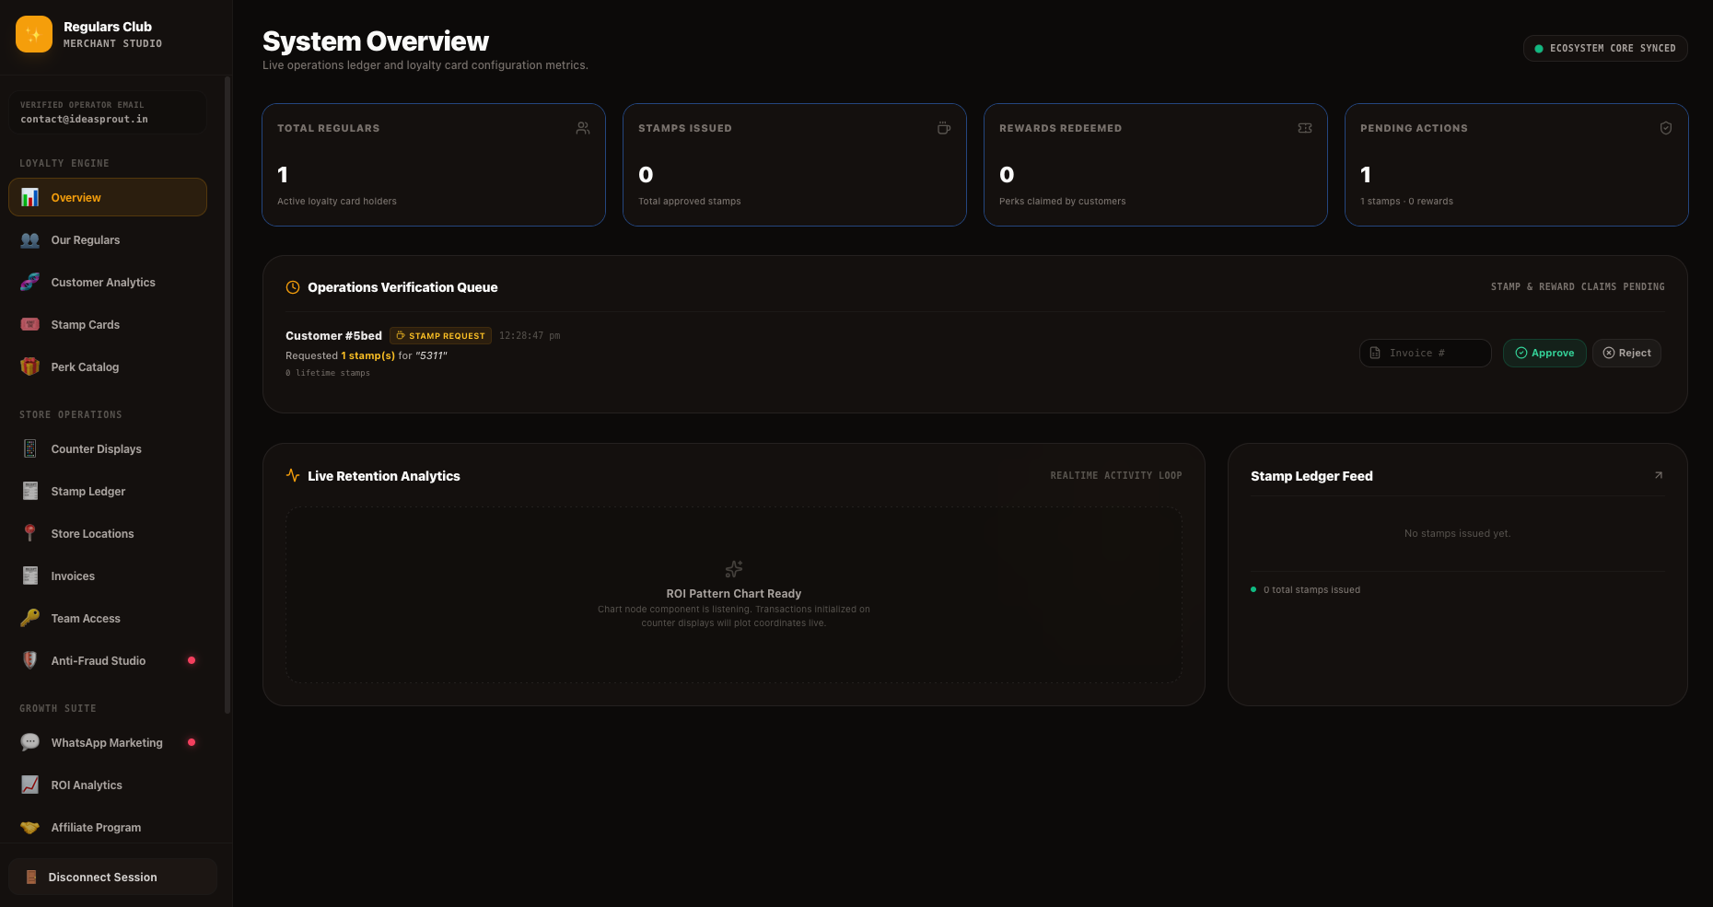Click the Counter Displays device icon
Screen dimensions: 1713x907
[30, 448]
